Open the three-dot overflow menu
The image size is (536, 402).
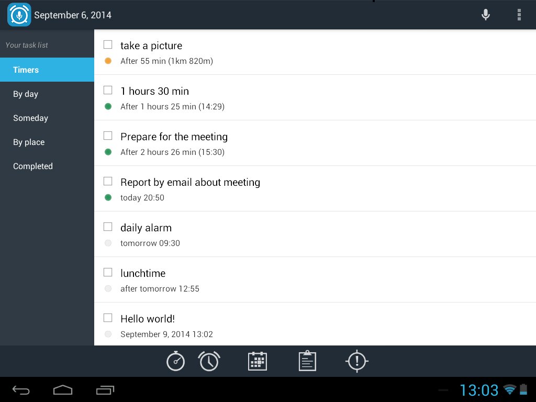pyautogui.click(x=519, y=15)
